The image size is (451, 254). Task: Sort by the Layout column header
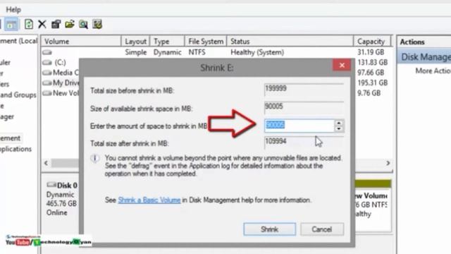coord(135,42)
